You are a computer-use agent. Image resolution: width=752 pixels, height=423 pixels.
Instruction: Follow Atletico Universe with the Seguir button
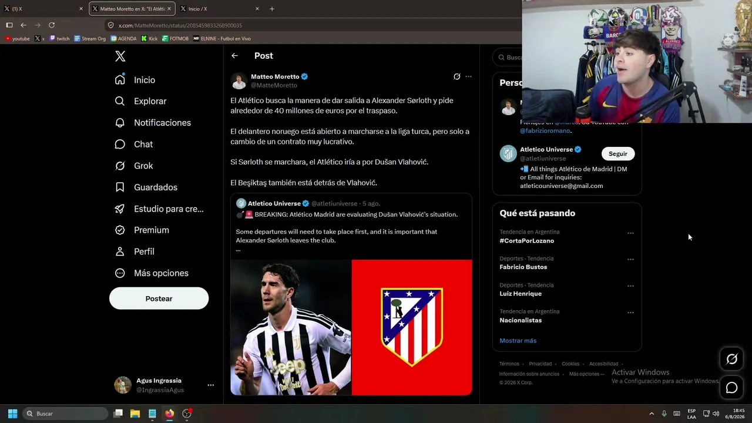click(x=618, y=154)
